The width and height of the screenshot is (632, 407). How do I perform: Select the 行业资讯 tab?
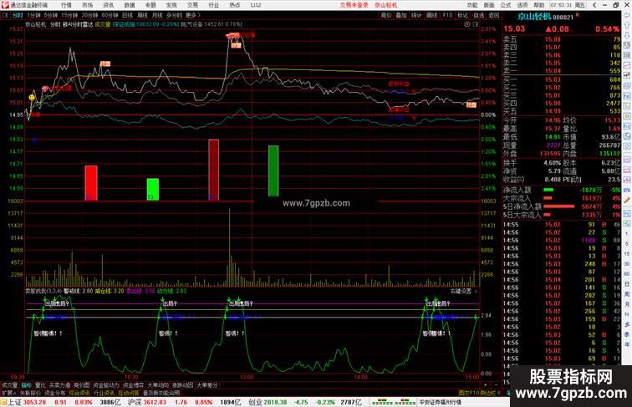coord(104,393)
